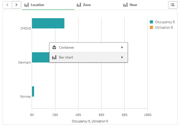Switch to the Hour tab
The height and width of the screenshot is (125, 178).
tap(130, 5)
